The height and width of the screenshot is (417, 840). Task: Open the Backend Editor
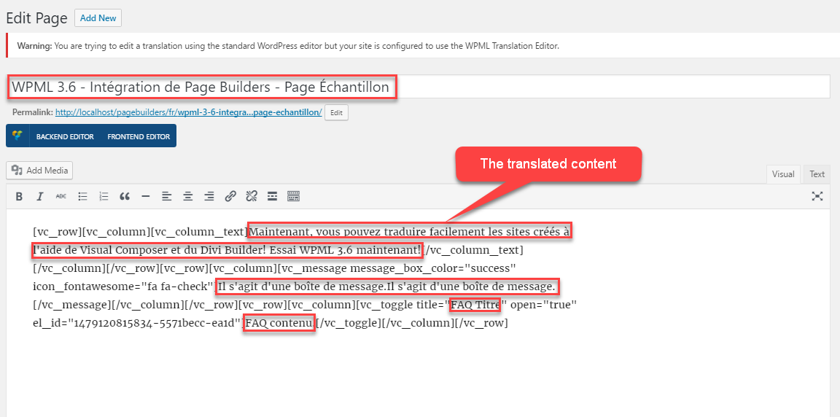(x=65, y=136)
